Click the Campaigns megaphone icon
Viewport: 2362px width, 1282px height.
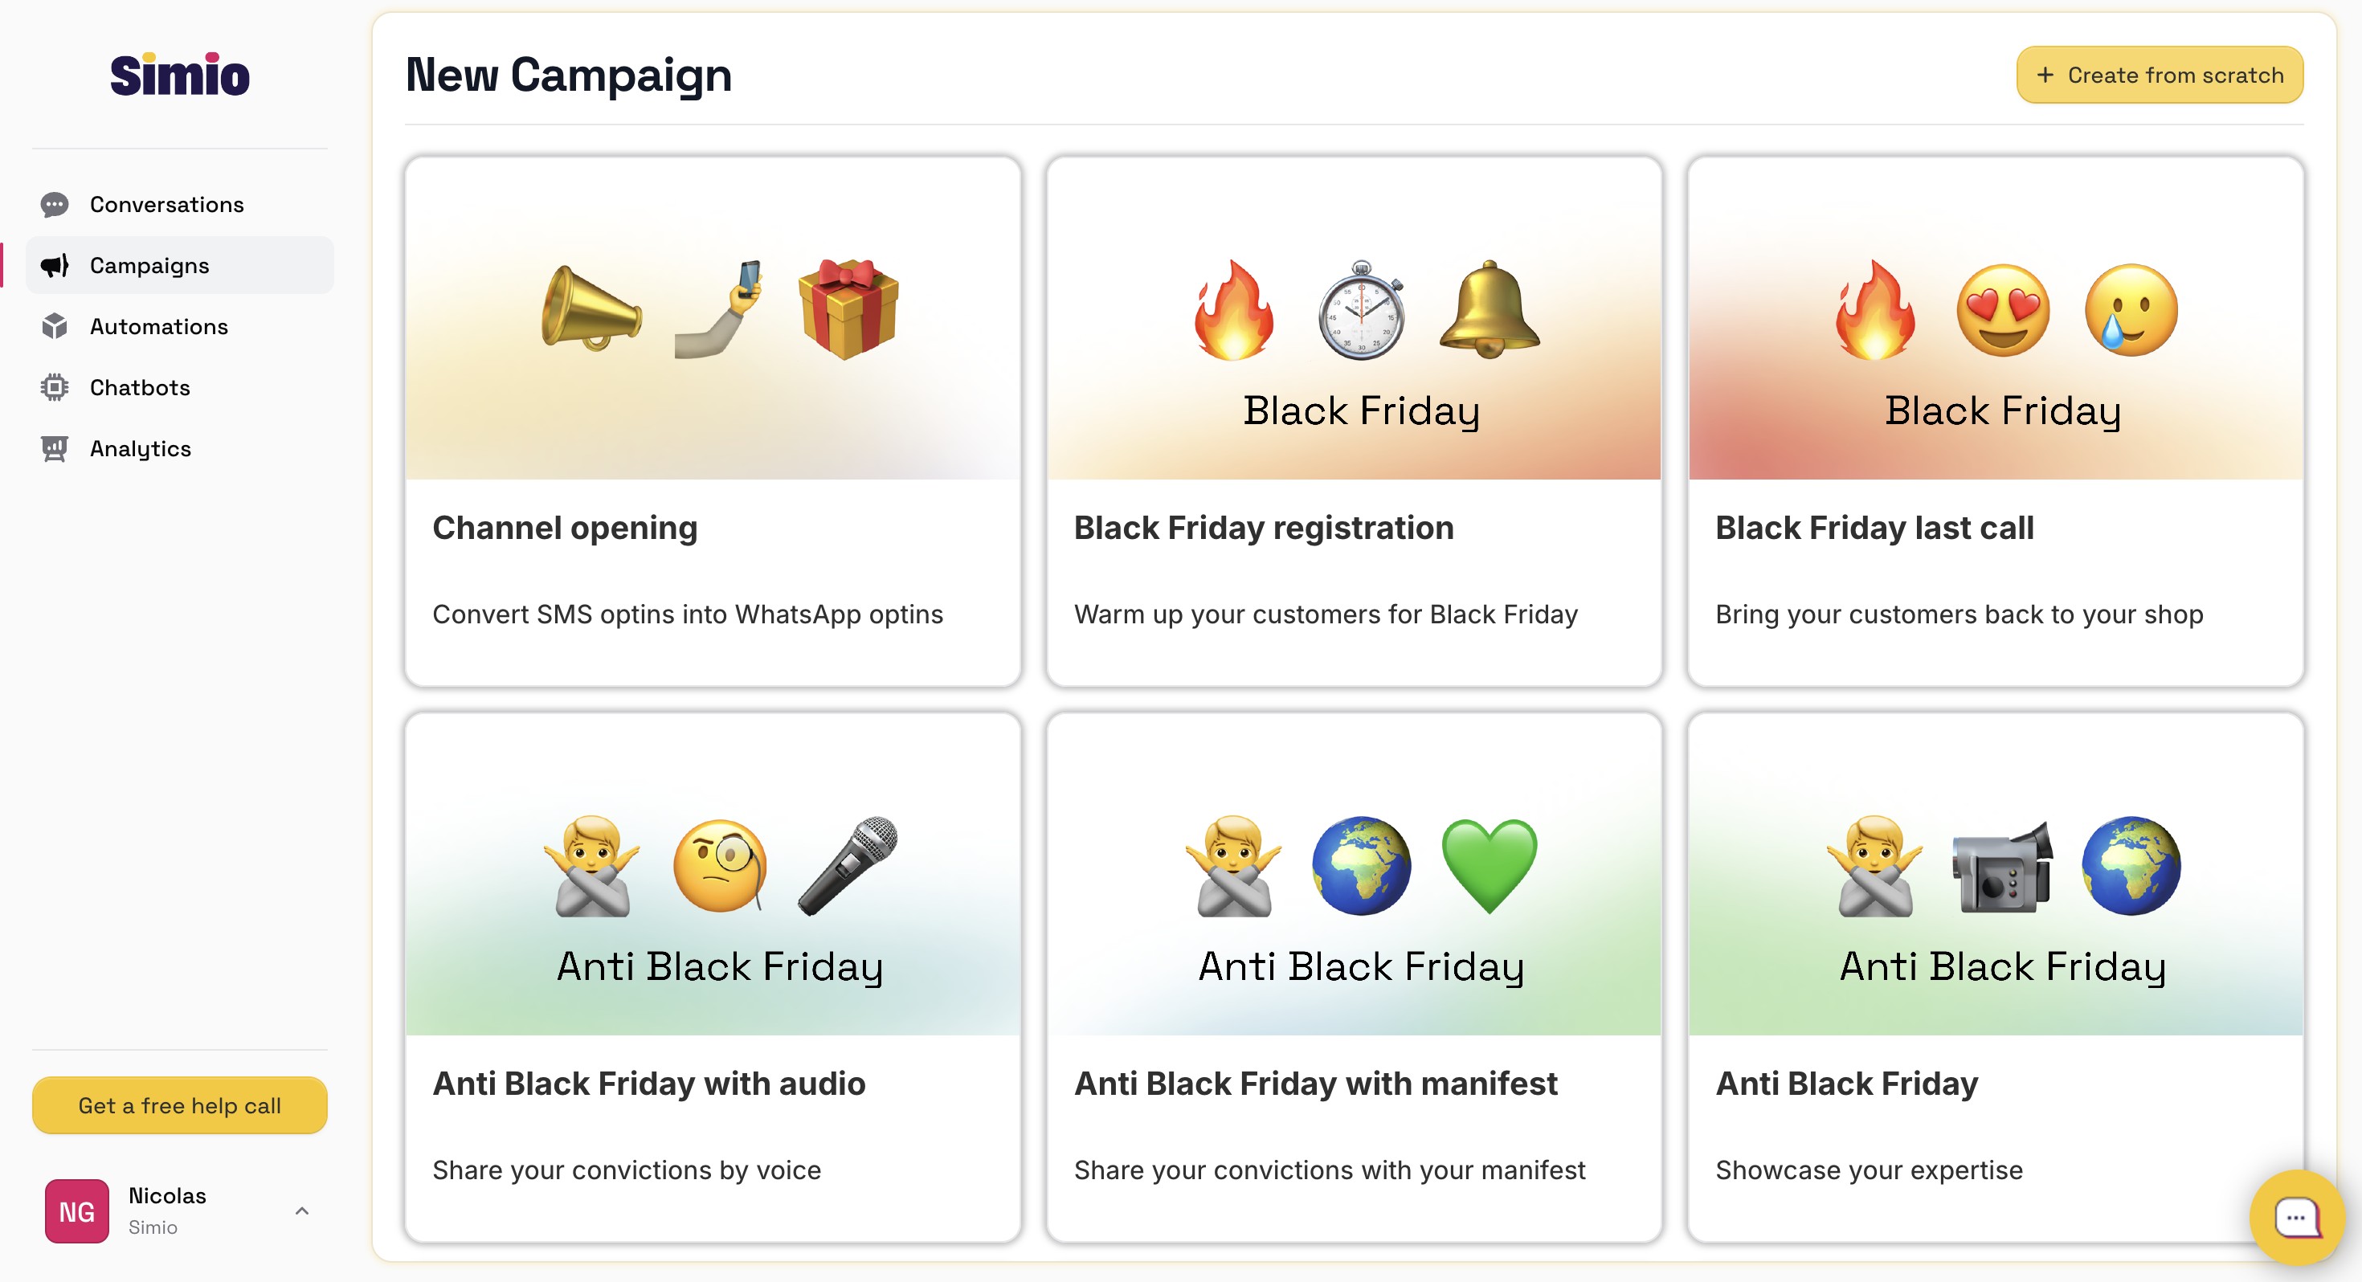(x=54, y=266)
